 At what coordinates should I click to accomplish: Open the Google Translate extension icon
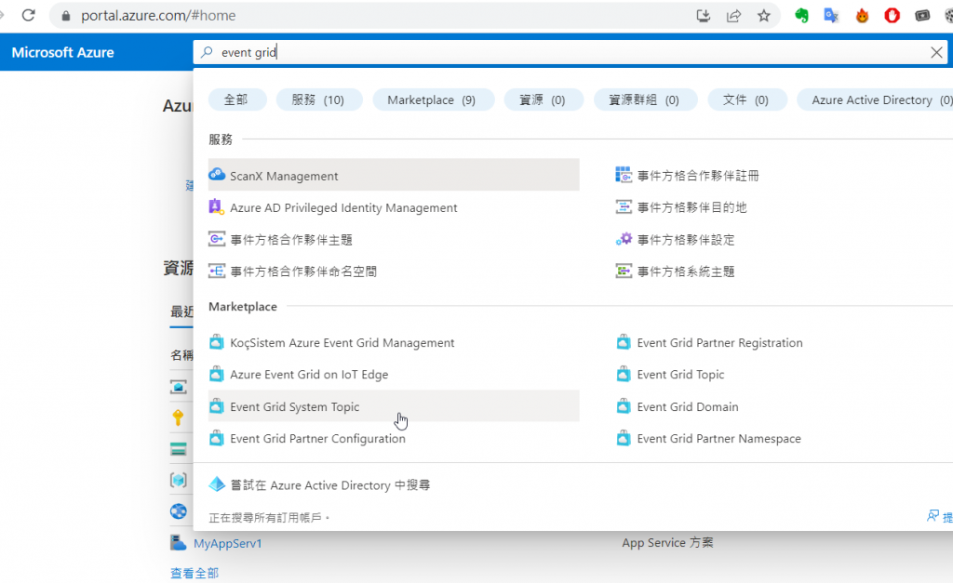(x=831, y=16)
